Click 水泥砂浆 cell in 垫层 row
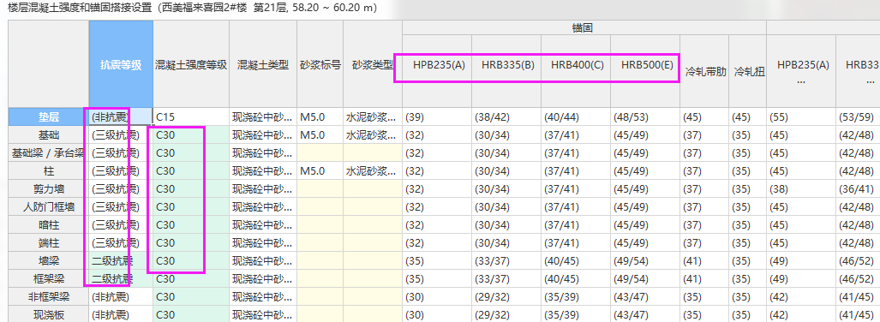Image resolution: width=880 pixels, height=322 pixels. point(373,117)
